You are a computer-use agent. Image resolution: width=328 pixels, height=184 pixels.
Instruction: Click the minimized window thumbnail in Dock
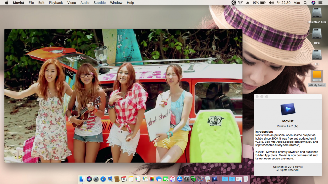point(239,179)
